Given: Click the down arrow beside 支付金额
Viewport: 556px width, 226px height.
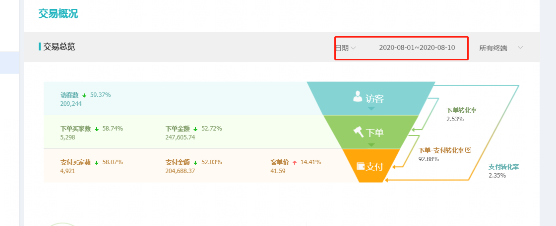Looking at the screenshot, I should click(x=195, y=163).
